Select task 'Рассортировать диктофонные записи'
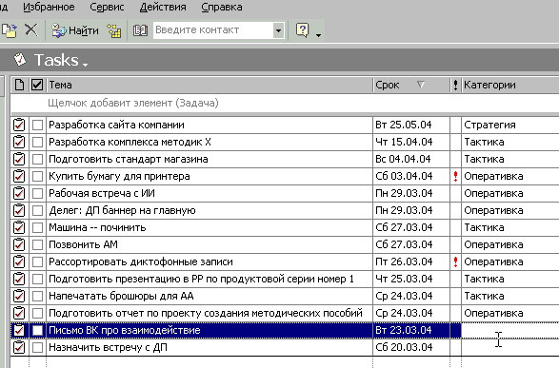 pyautogui.click(x=141, y=261)
